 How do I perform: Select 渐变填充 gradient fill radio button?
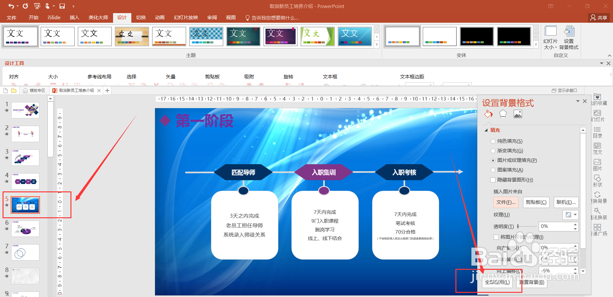click(493, 151)
